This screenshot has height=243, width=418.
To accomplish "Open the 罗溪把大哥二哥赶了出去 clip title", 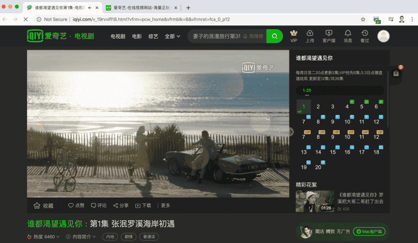I will tap(360, 198).
